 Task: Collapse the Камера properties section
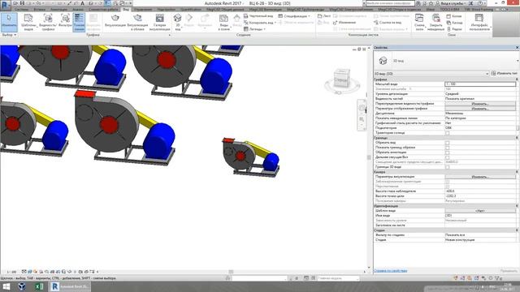click(x=517, y=172)
